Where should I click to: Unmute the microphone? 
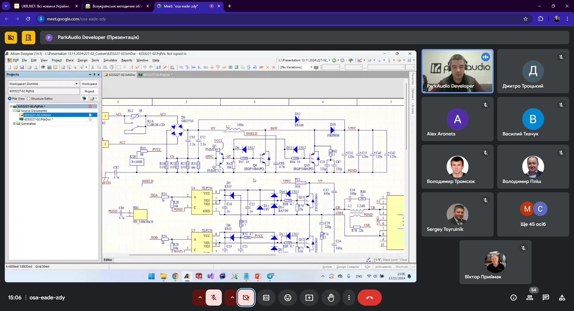coord(214,298)
